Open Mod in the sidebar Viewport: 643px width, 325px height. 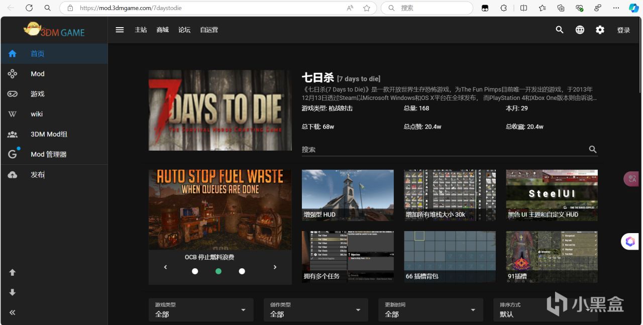pos(54,74)
